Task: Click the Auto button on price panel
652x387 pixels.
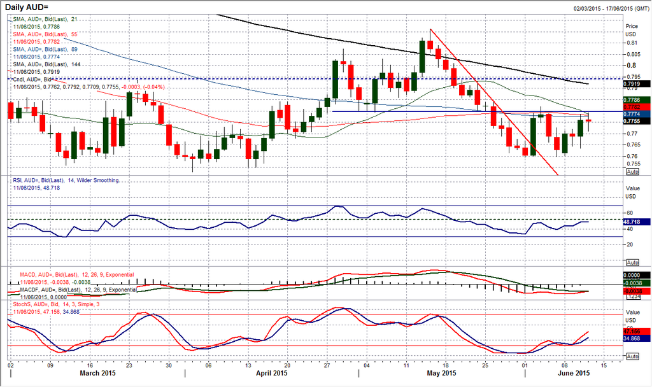Action: [x=633, y=172]
